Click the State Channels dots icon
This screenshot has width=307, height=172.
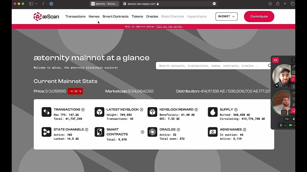pos(46,132)
